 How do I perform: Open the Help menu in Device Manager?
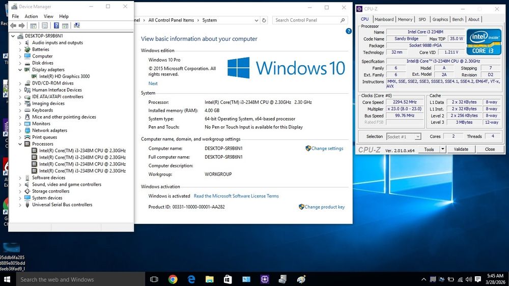64,16
